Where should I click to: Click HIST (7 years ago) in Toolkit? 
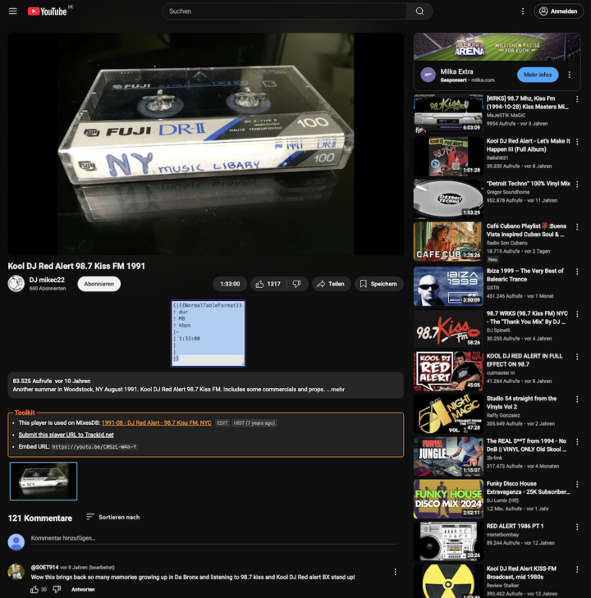coord(254,423)
